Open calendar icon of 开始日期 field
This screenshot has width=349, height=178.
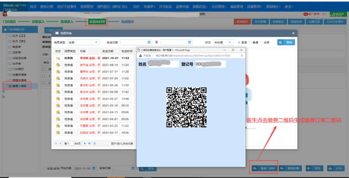[x=94, y=168]
